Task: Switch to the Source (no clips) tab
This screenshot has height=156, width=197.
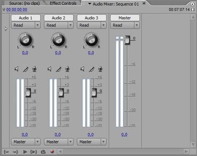Action: pyautogui.click(x=25, y=3)
